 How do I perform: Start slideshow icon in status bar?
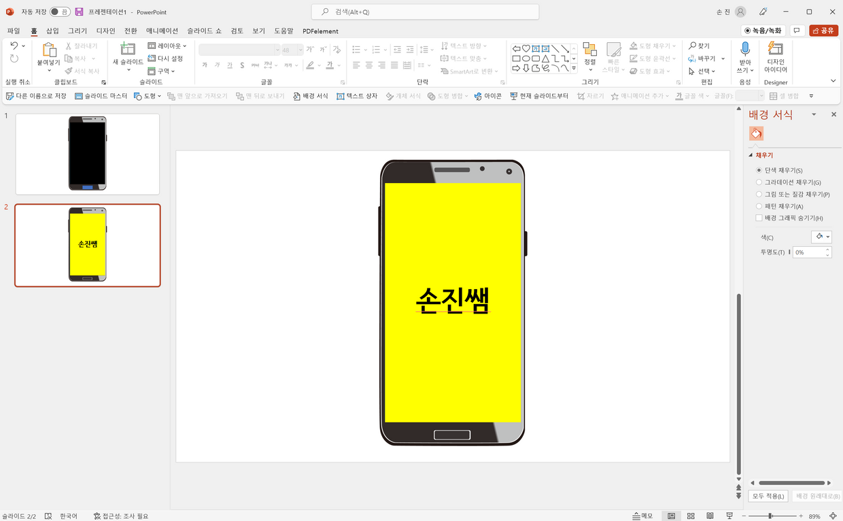point(729,516)
